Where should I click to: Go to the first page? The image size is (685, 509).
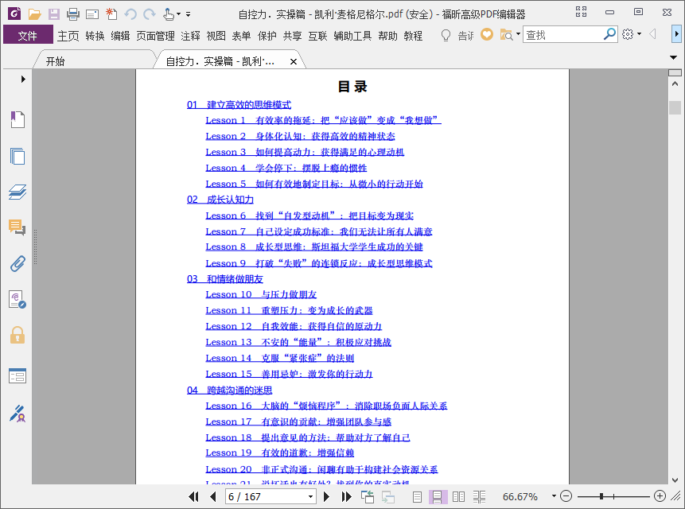[x=193, y=496]
